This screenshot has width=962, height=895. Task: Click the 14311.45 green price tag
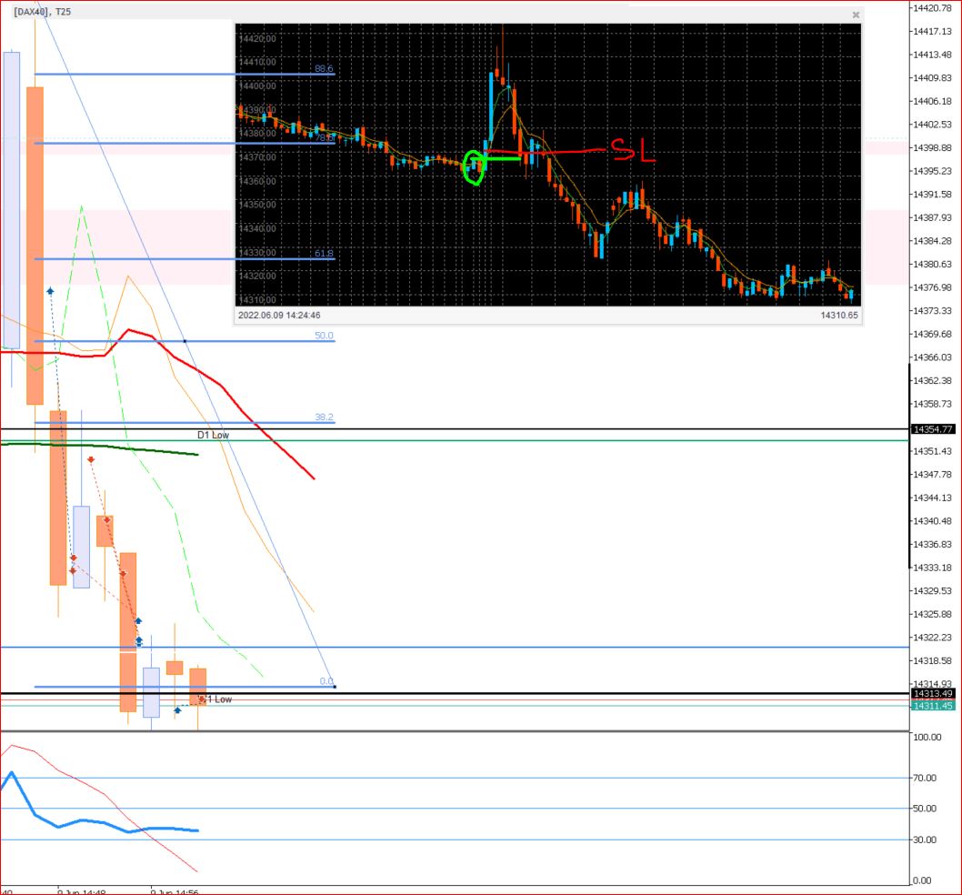click(x=933, y=706)
